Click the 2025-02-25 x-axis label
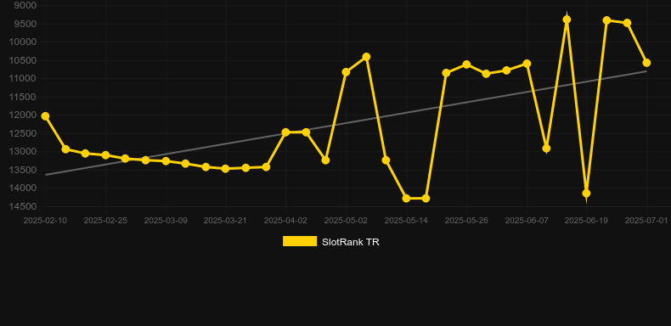671x326 pixels. (x=105, y=221)
